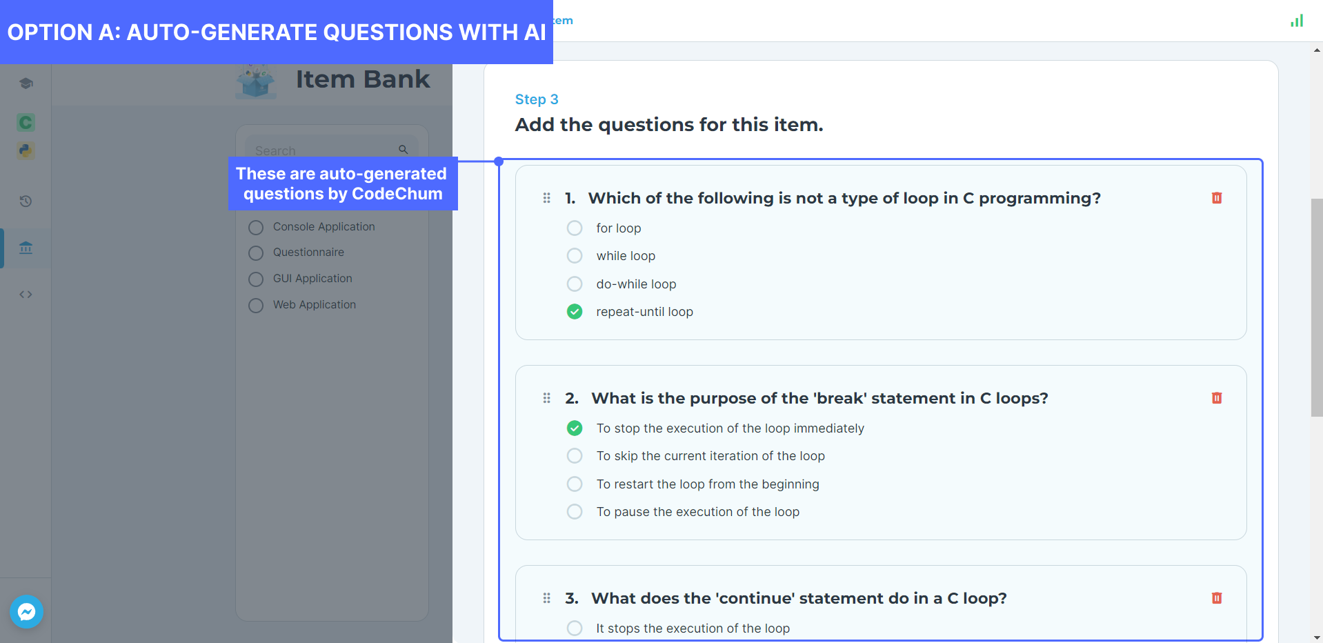Viewport: 1323px width, 643px height.
Task: Select the 'for loop' answer option
Action: [575, 228]
